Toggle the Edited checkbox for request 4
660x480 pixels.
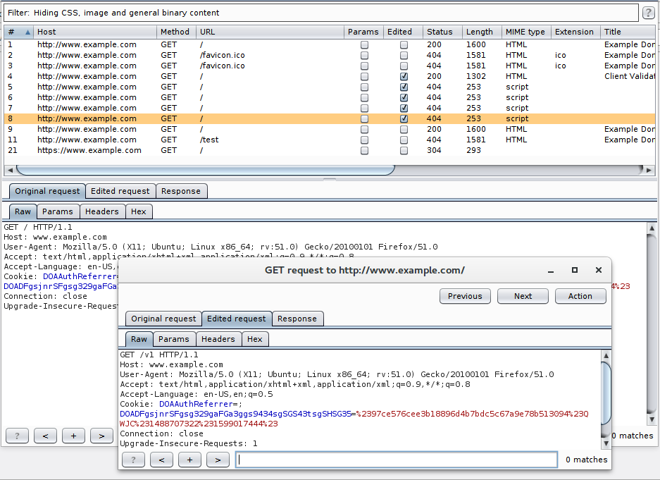(x=404, y=76)
